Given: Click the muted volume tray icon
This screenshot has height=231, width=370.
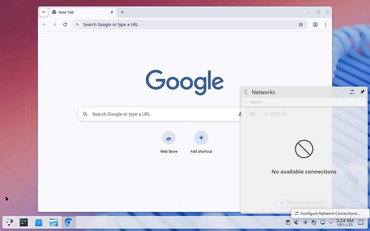Looking at the screenshot, I should pyautogui.click(x=297, y=222).
